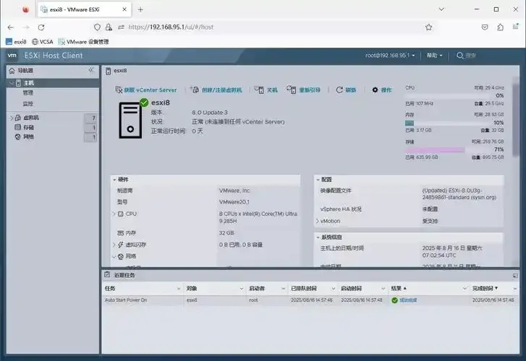Collapse the 系统信息 section
The image size is (526, 361).
tap(318, 237)
